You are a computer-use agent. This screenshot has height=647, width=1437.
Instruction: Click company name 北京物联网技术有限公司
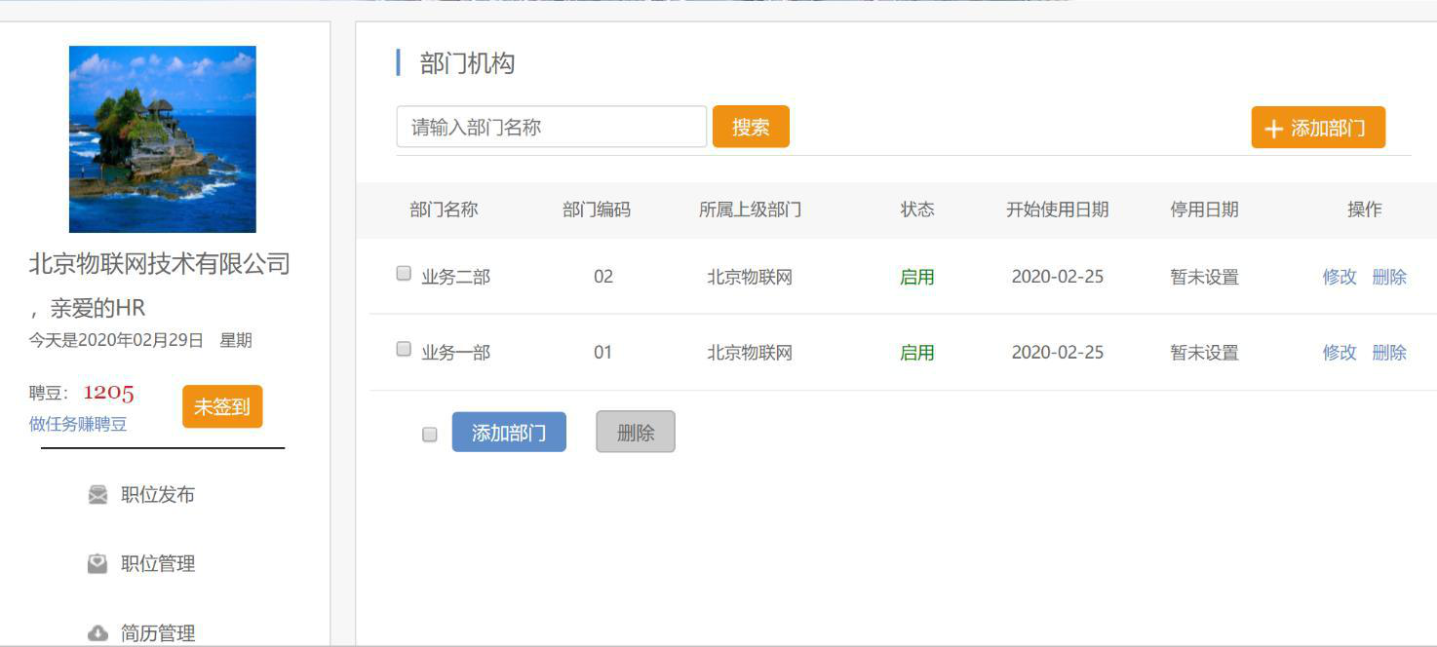tap(160, 264)
